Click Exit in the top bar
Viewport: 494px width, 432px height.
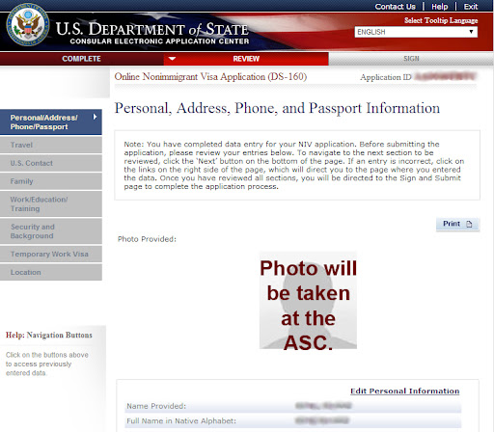click(471, 7)
